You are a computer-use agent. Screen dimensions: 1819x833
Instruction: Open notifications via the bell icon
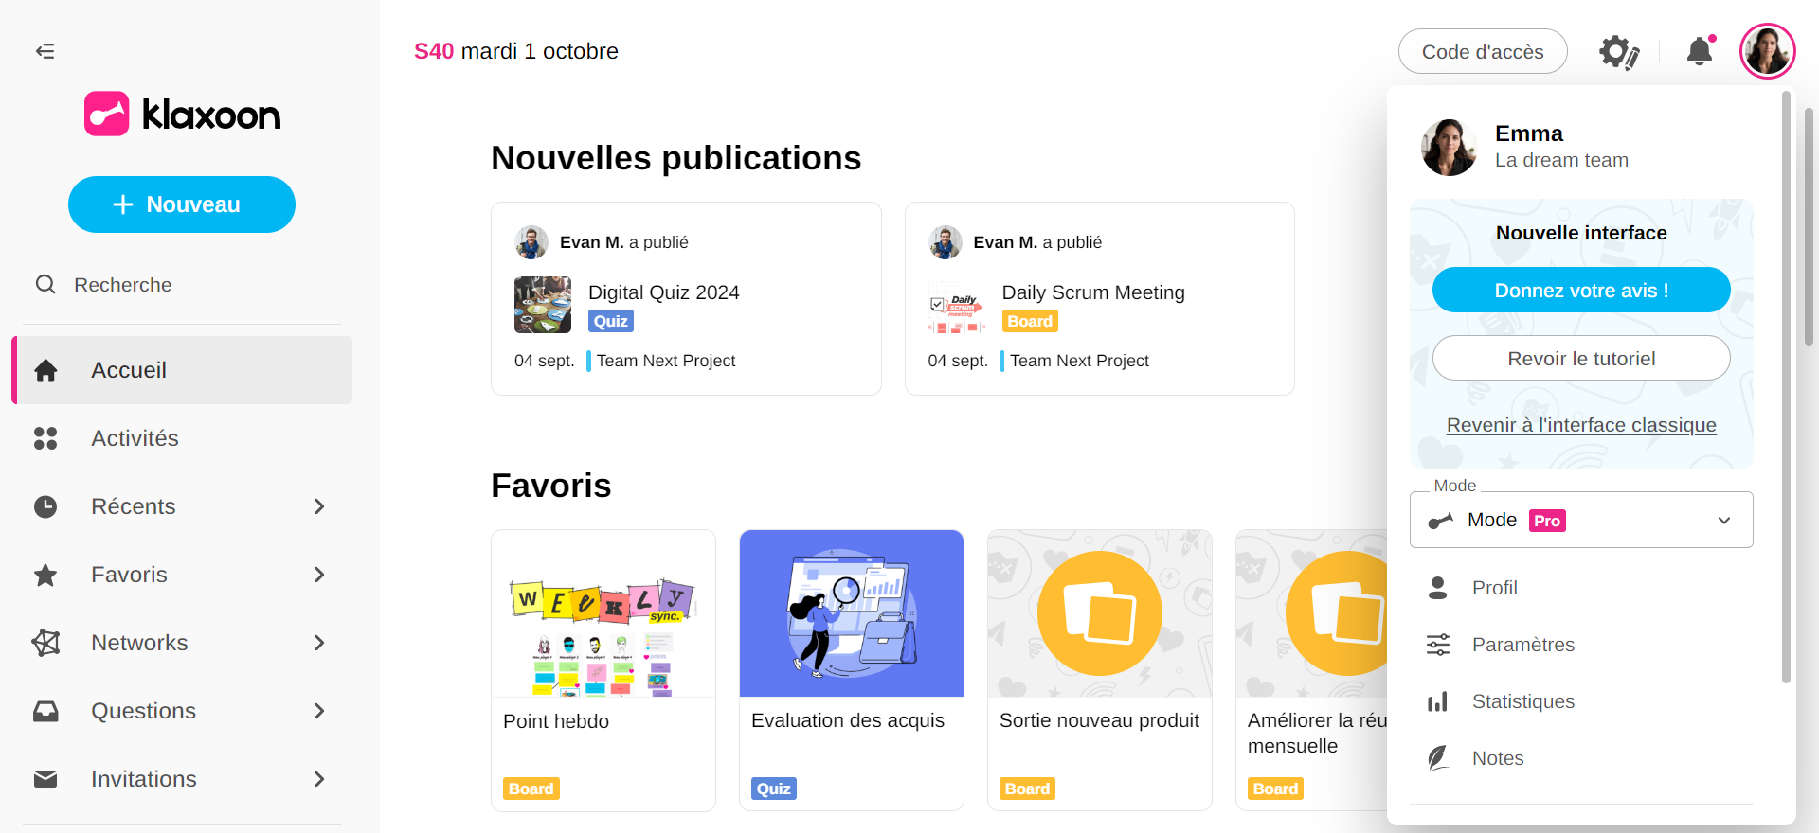1700,51
